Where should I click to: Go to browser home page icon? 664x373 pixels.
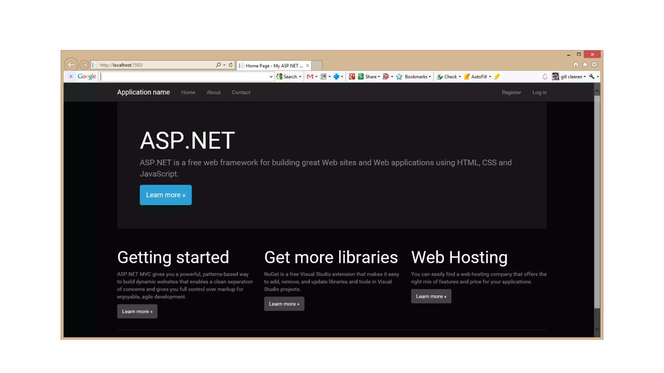pyautogui.click(x=575, y=65)
